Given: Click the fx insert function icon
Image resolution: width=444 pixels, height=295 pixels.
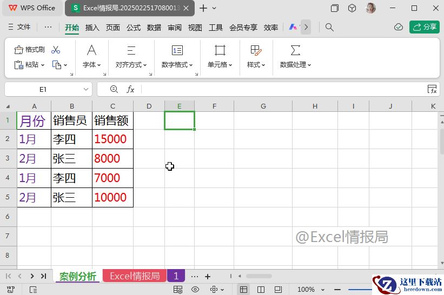Looking at the screenshot, I should coord(130,89).
